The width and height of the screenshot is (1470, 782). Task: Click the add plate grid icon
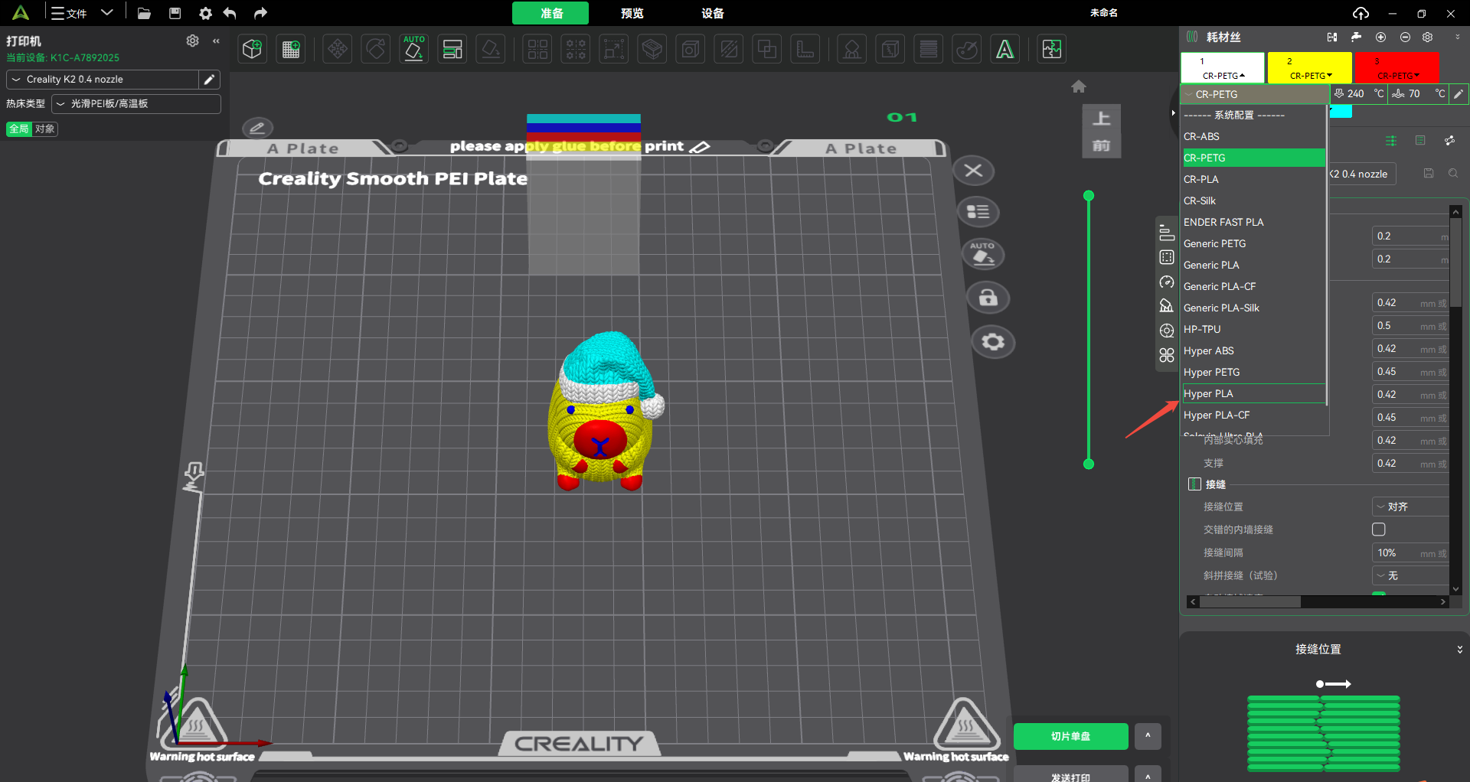coord(291,50)
